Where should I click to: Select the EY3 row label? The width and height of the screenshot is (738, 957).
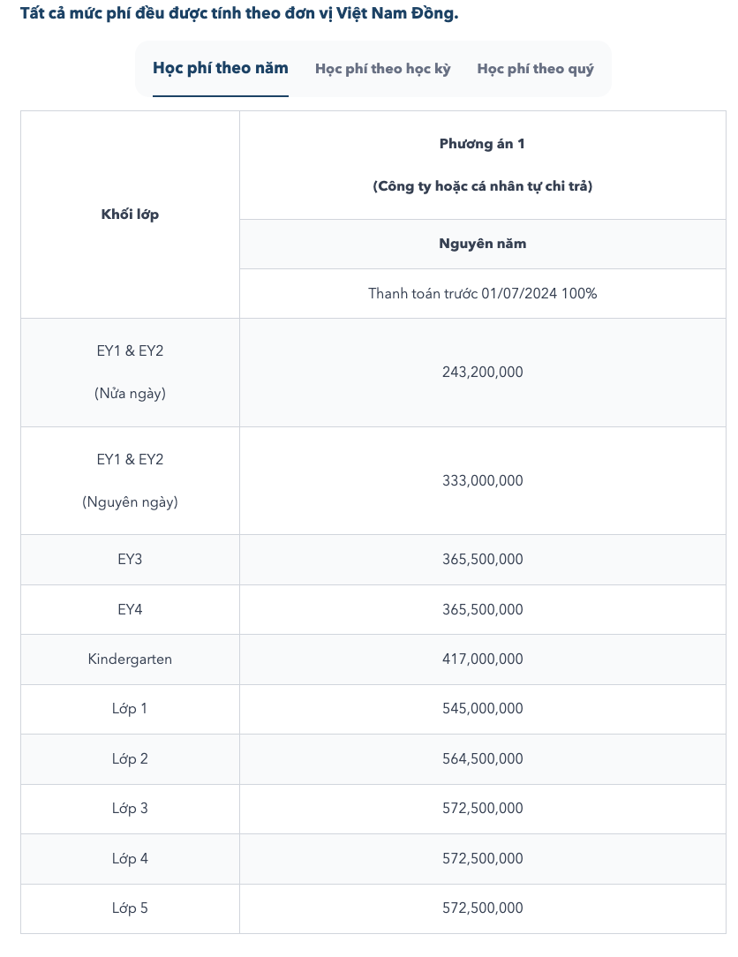130,560
